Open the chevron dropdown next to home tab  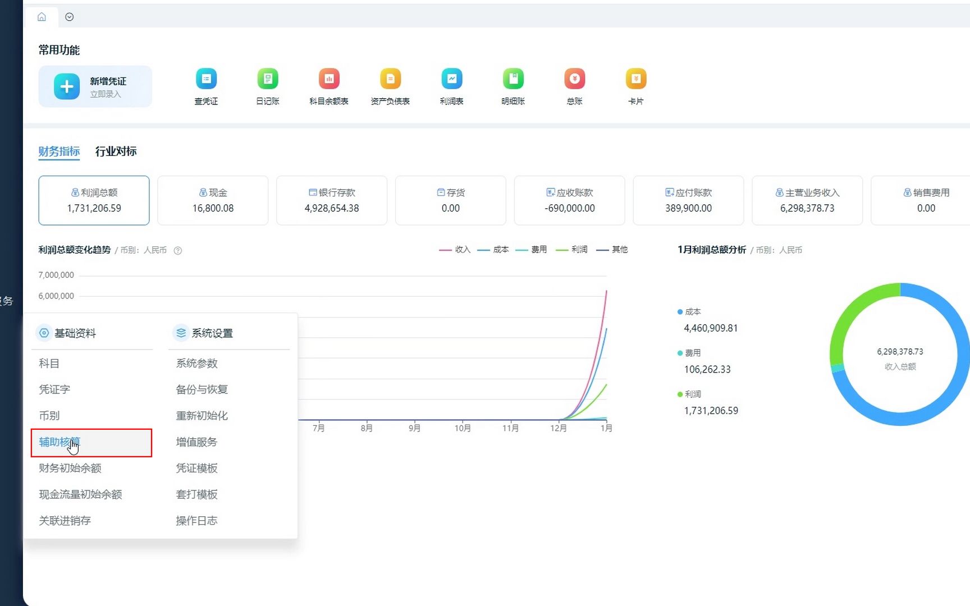(70, 16)
